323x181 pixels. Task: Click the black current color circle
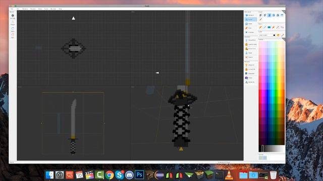click(274, 35)
